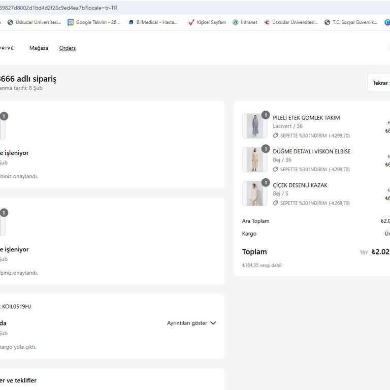Click the TRY currency label

point(364,253)
